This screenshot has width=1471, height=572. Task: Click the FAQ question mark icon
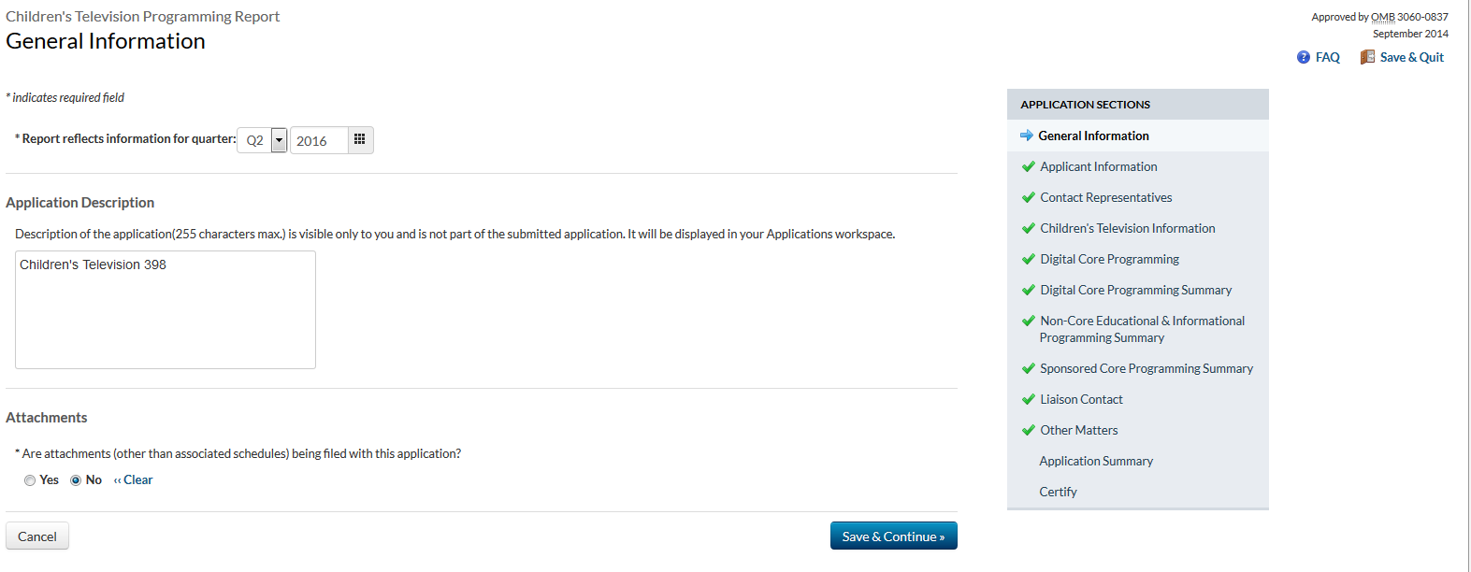point(1303,58)
